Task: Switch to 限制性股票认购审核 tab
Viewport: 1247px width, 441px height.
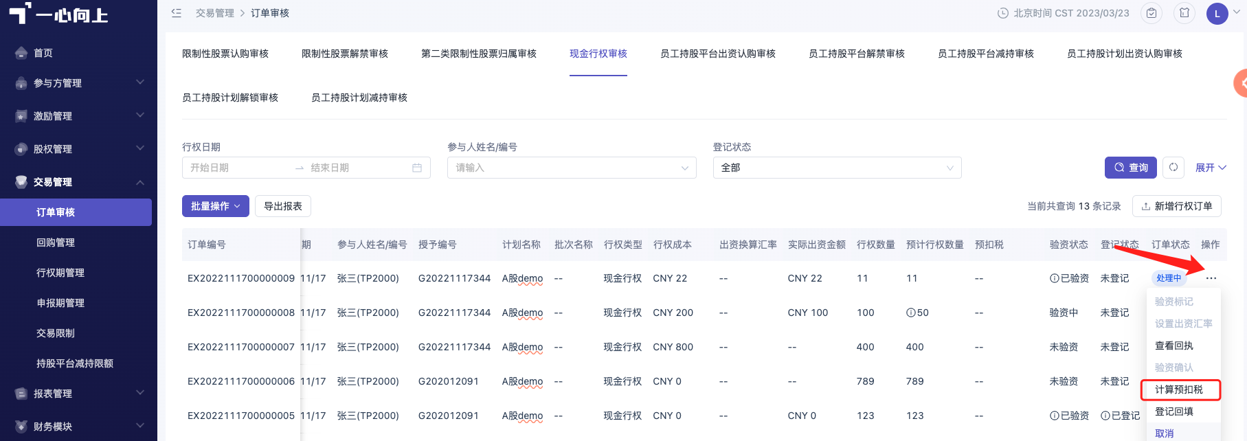Action: pos(225,54)
